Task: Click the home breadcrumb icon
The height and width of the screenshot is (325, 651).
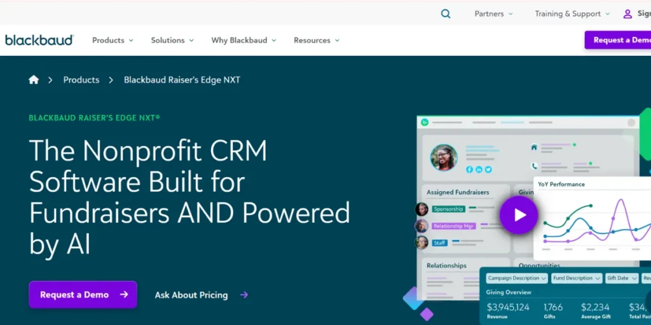Action: click(x=34, y=80)
